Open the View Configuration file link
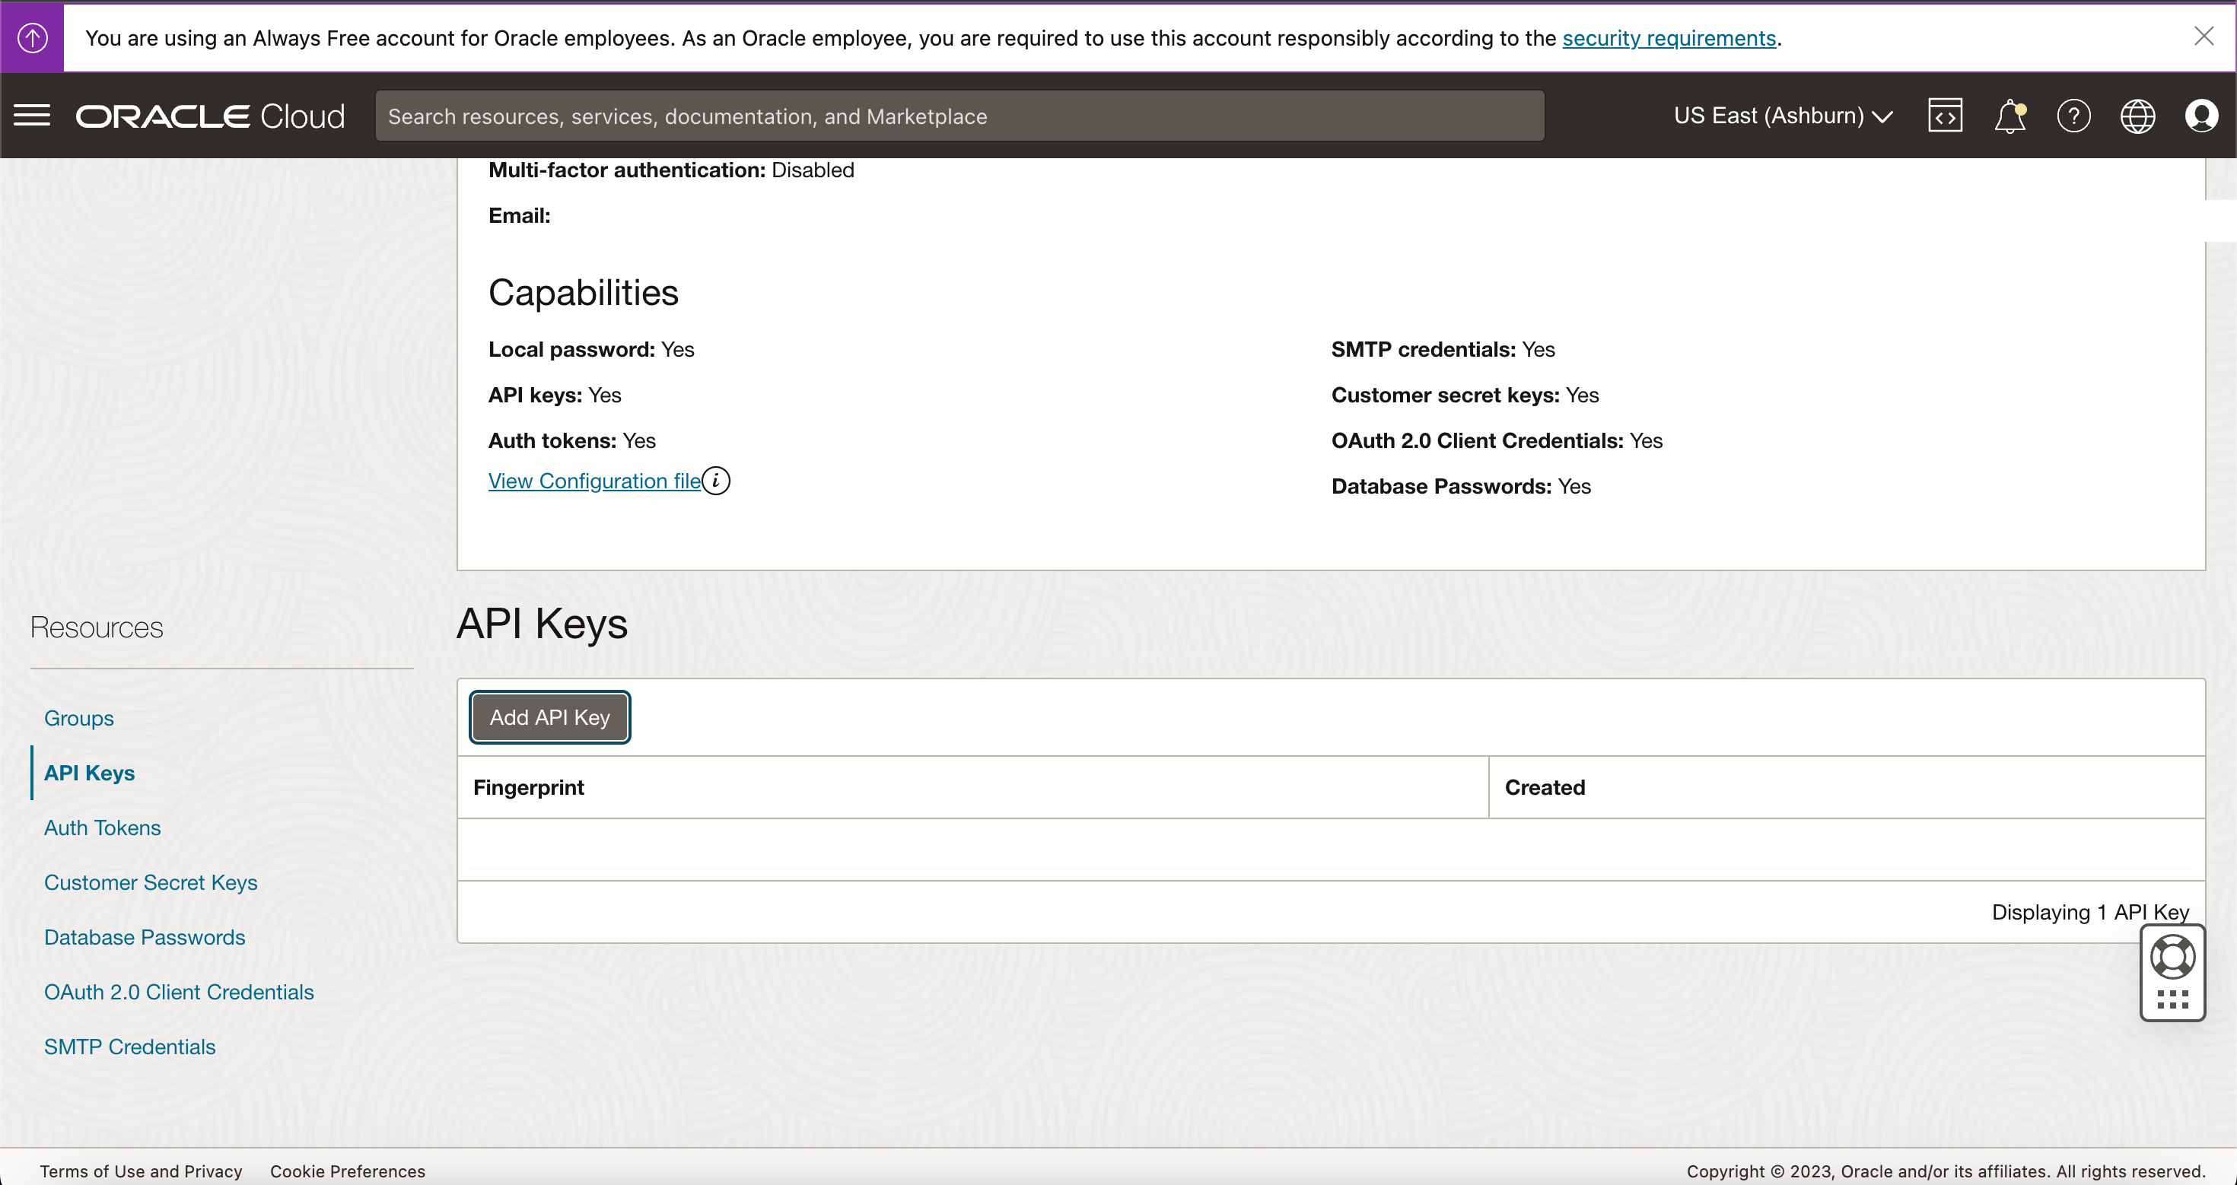 pos(594,481)
